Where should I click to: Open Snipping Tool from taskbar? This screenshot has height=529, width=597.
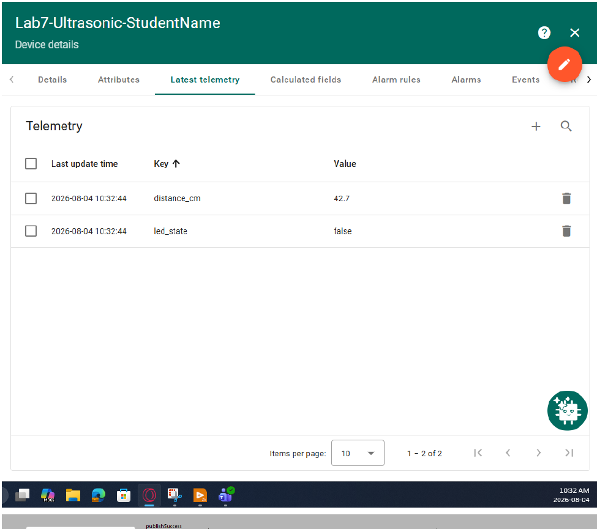tap(175, 495)
